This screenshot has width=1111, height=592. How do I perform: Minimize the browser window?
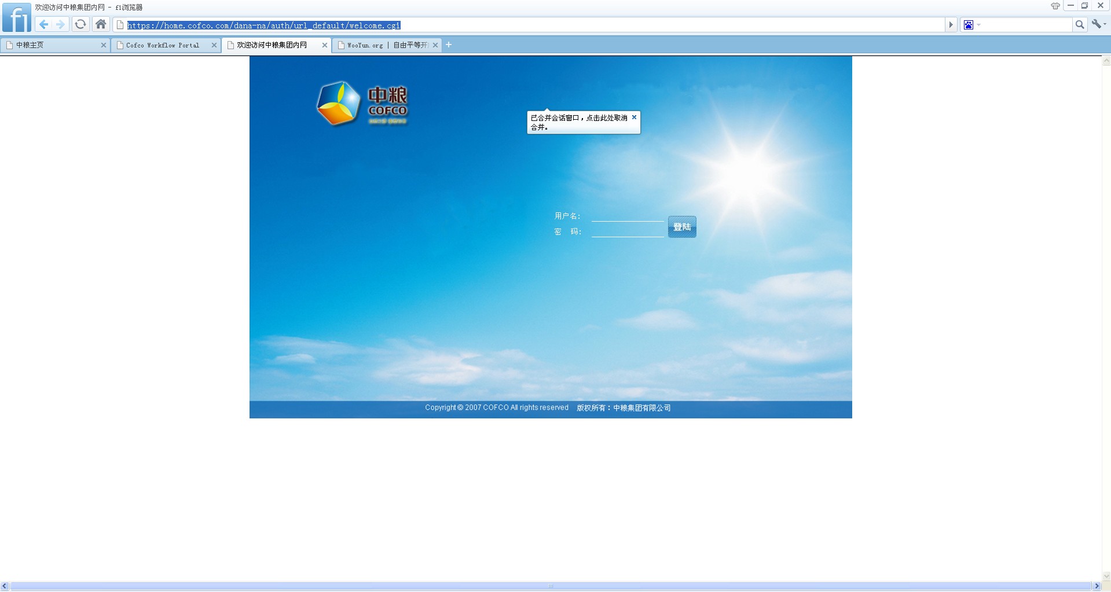(1070, 6)
